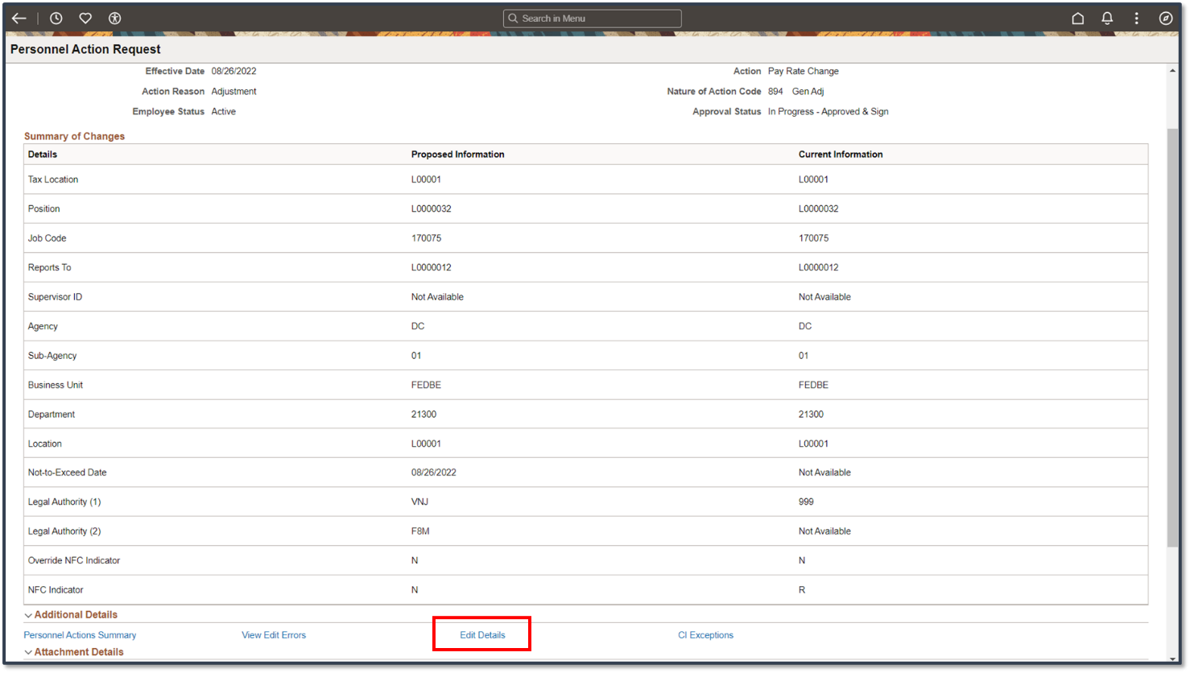The image size is (1190, 673).
Task: Select proposed Job Code value 170075
Action: pyautogui.click(x=427, y=238)
